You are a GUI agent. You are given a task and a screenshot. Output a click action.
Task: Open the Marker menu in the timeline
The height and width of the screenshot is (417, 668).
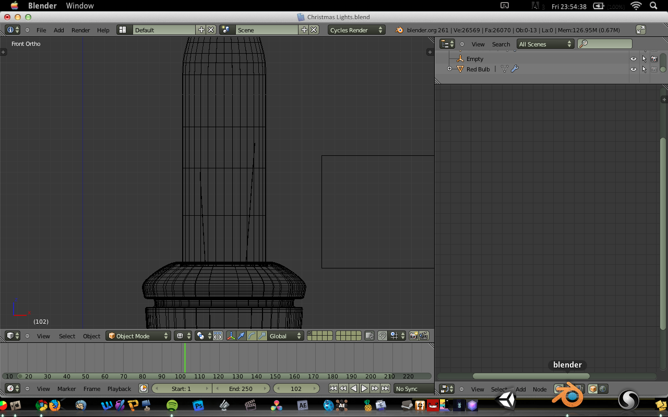tap(67, 389)
